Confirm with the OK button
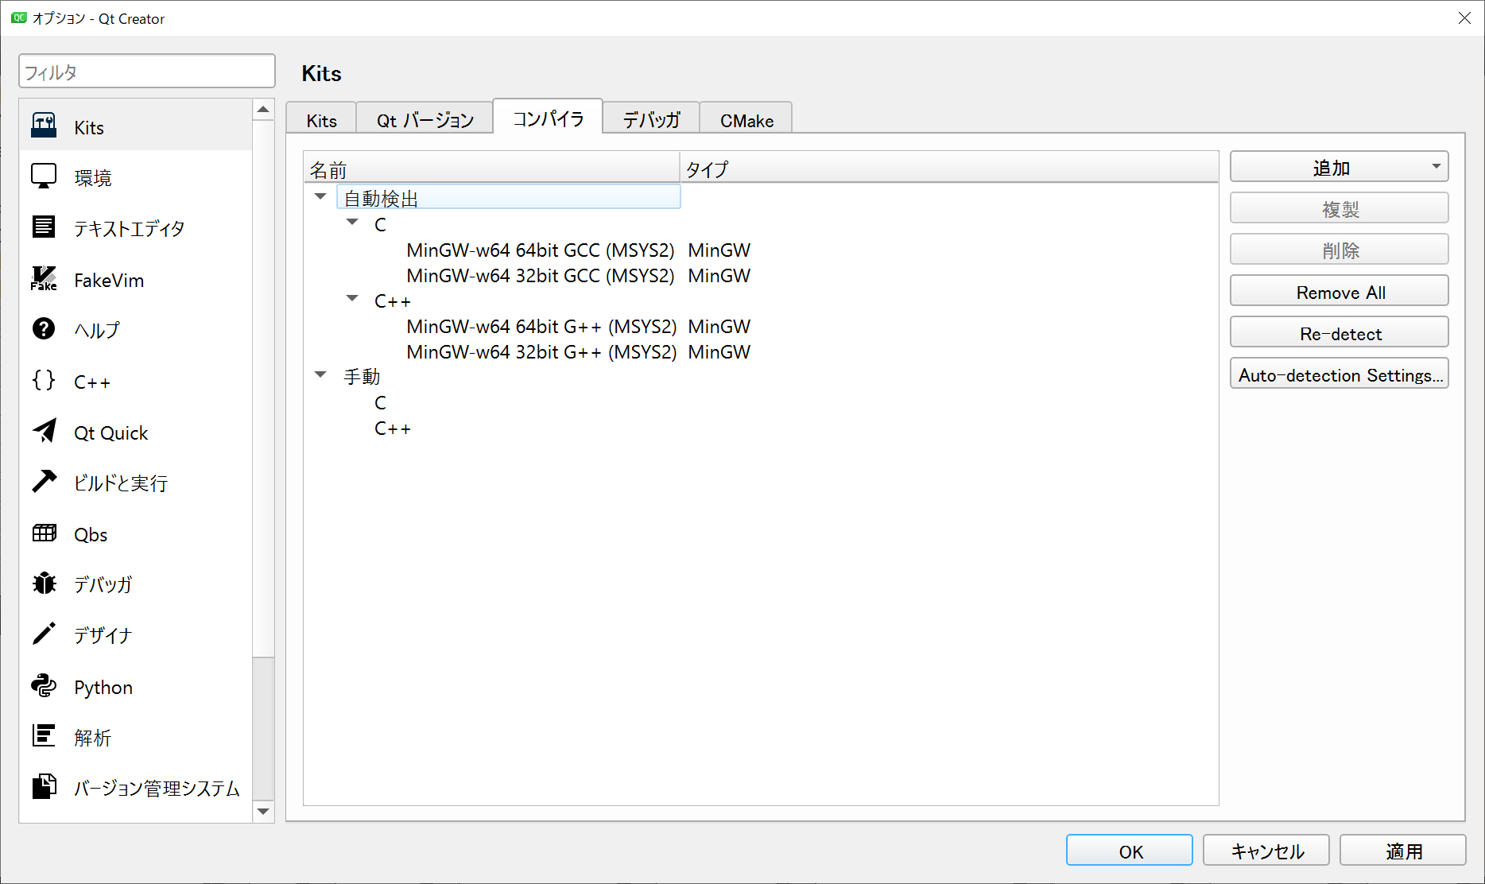The width and height of the screenshot is (1485, 884). pyautogui.click(x=1130, y=851)
